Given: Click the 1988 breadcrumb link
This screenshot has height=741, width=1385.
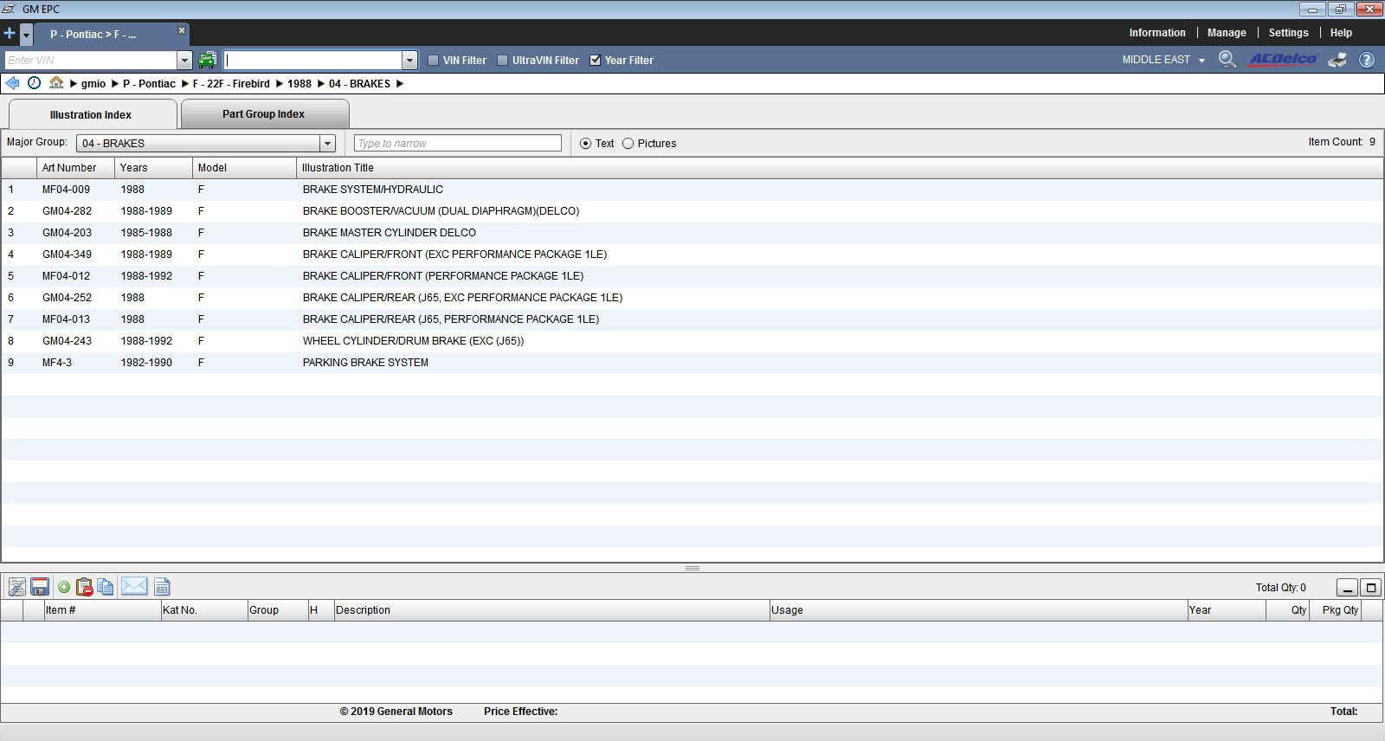Looking at the screenshot, I should point(300,84).
